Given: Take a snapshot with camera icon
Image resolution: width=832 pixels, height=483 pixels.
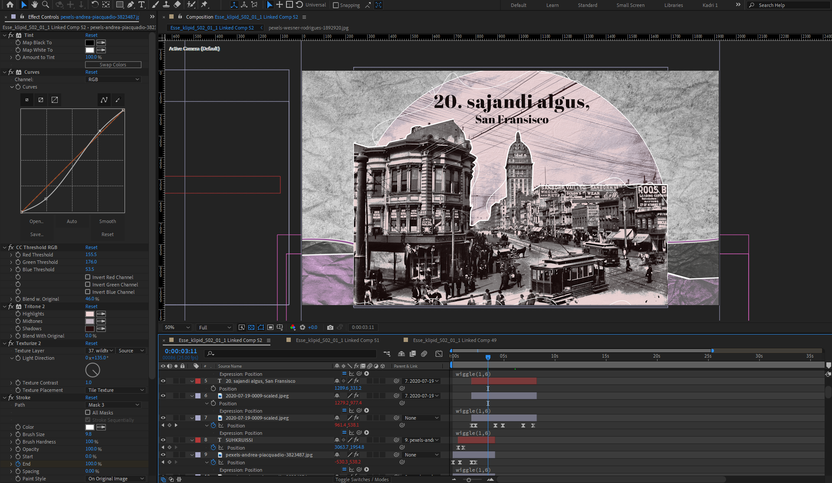Looking at the screenshot, I should (330, 327).
